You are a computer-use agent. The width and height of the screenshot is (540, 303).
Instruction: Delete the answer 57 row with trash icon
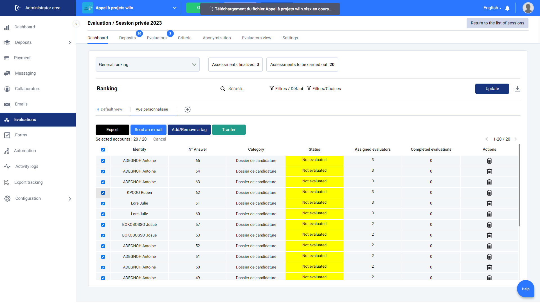pyautogui.click(x=489, y=225)
